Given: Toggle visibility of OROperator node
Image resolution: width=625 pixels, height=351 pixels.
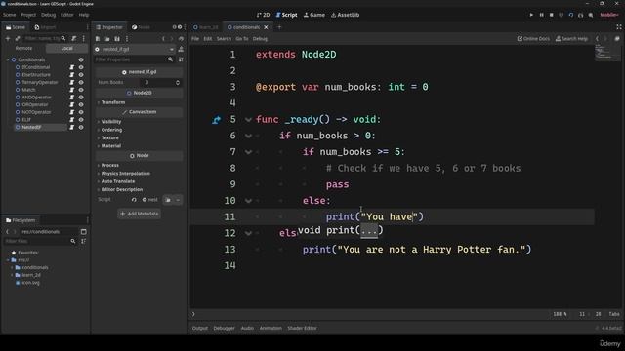Looking at the screenshot, I should 81,104.
